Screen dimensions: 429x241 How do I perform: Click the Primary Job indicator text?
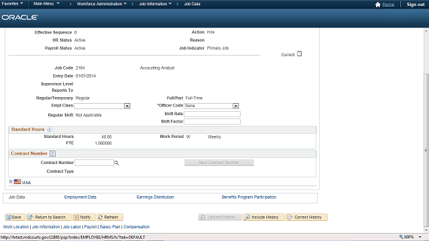pyautogui.click(x=218, y=48)
